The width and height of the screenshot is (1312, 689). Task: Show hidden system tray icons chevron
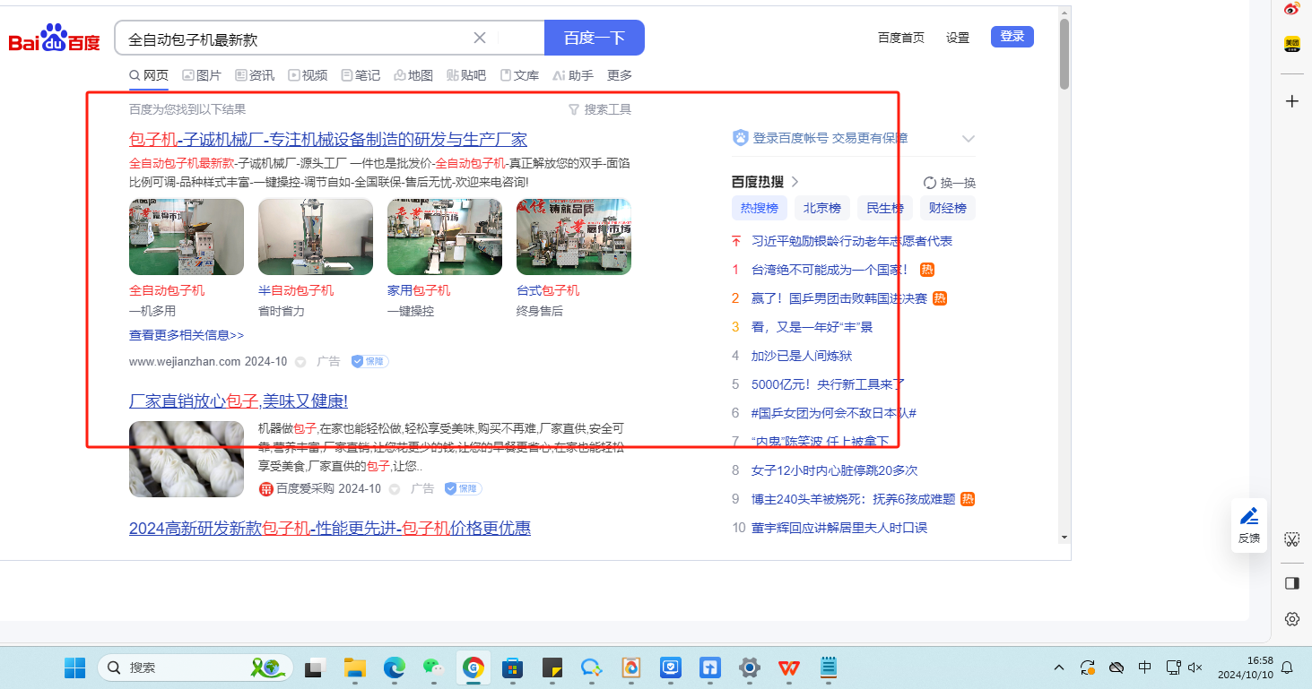[1059, 667]
